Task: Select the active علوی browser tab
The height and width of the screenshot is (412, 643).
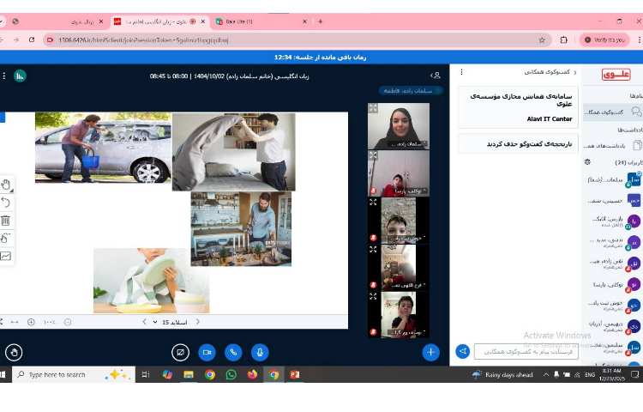Action: click(x=160, y=21)
